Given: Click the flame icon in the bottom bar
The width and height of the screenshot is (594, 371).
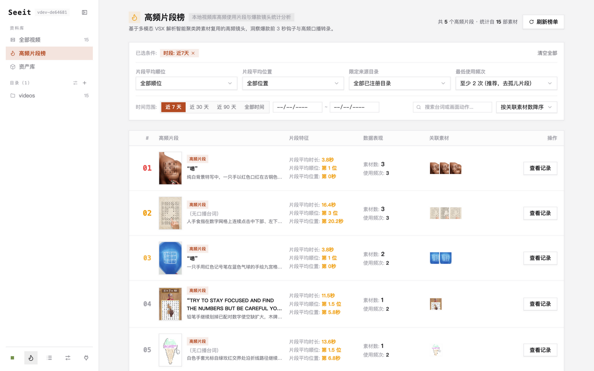Looking at the screenshot, I should pyautogui.click(x=31, y=358).
